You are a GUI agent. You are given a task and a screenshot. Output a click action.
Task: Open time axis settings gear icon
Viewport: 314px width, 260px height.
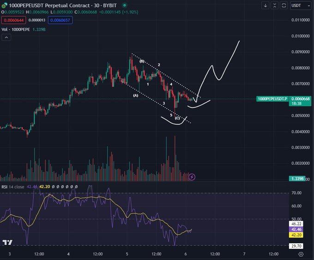(x=301, y=254)
